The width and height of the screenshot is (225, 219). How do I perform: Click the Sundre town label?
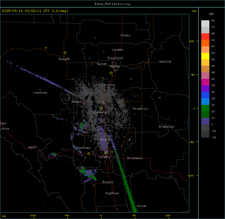76,102
